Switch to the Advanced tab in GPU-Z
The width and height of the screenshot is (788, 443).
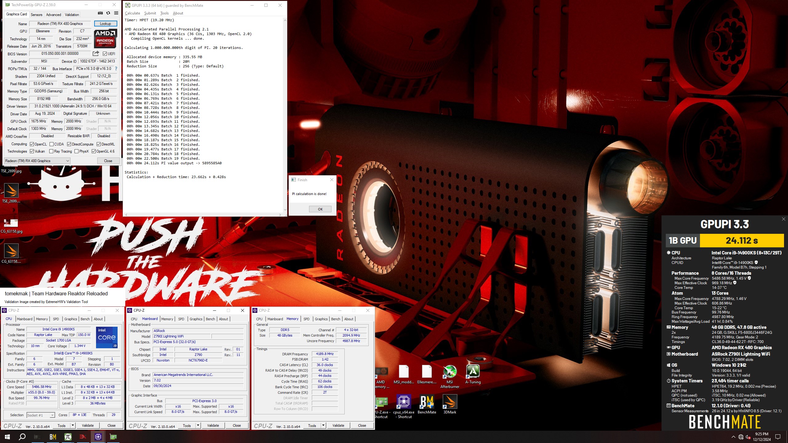[x=54, y=14]
